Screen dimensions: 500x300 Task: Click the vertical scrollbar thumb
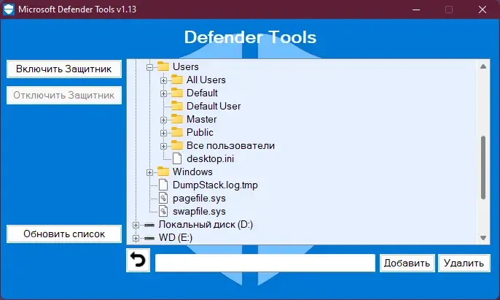[483, 167]
